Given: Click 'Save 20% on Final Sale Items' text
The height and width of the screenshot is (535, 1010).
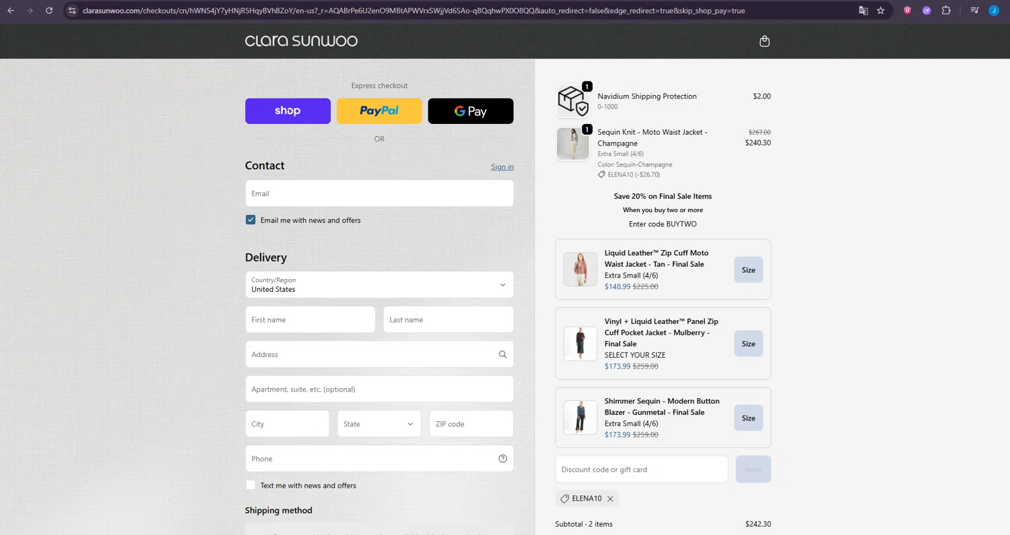Looking at the screenshot, I should click(663, 196).
